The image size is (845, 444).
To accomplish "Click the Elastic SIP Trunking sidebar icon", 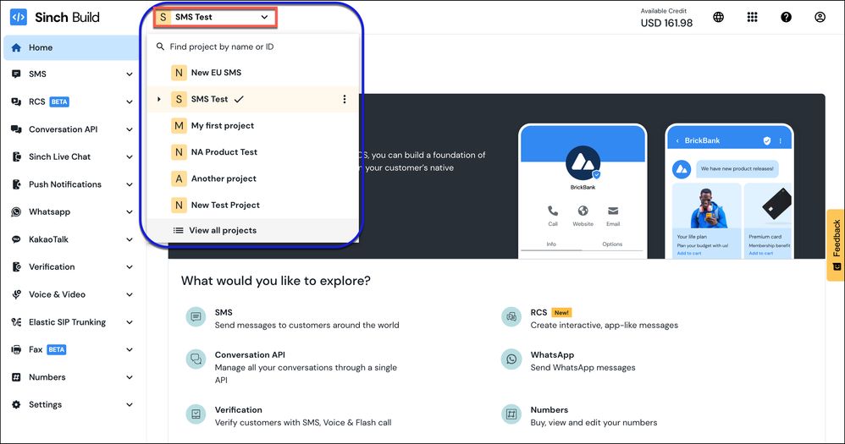I will [16, 322].
